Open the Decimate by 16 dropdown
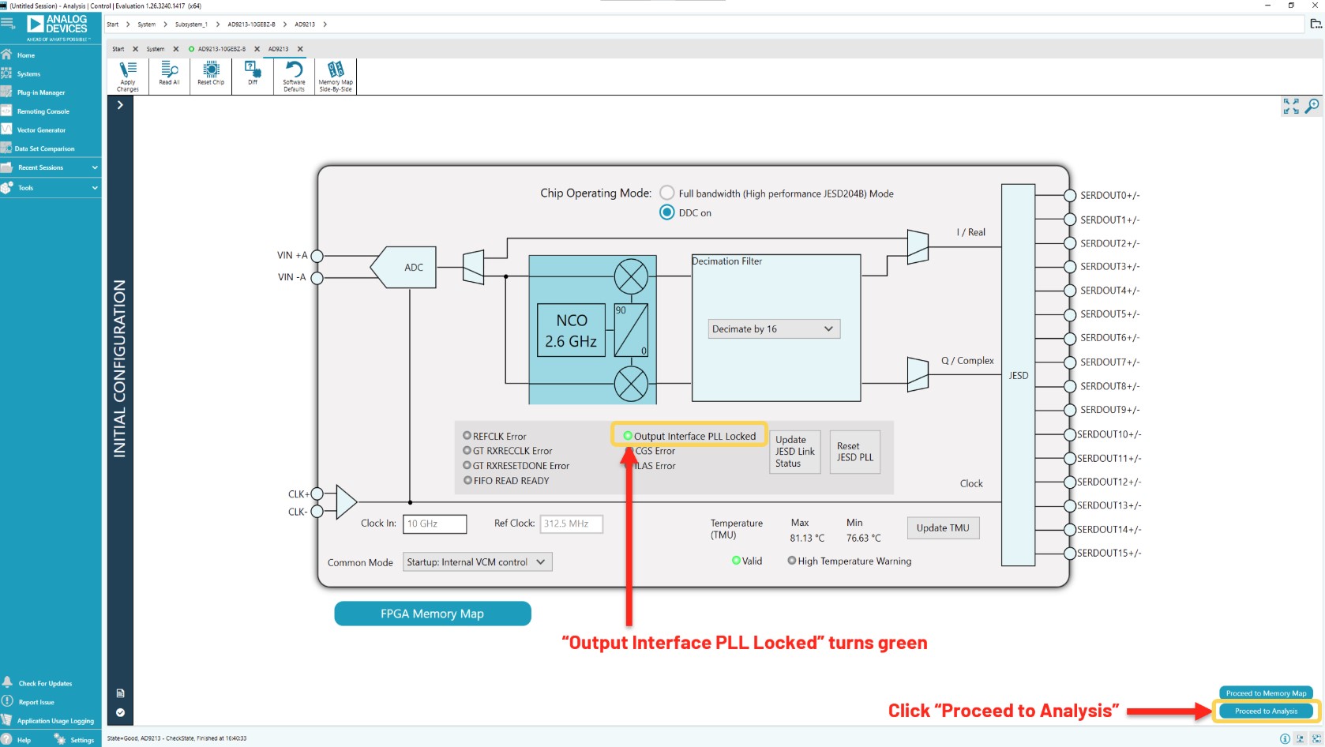This screenshot has height=747, width=1325. coord(773,328)
